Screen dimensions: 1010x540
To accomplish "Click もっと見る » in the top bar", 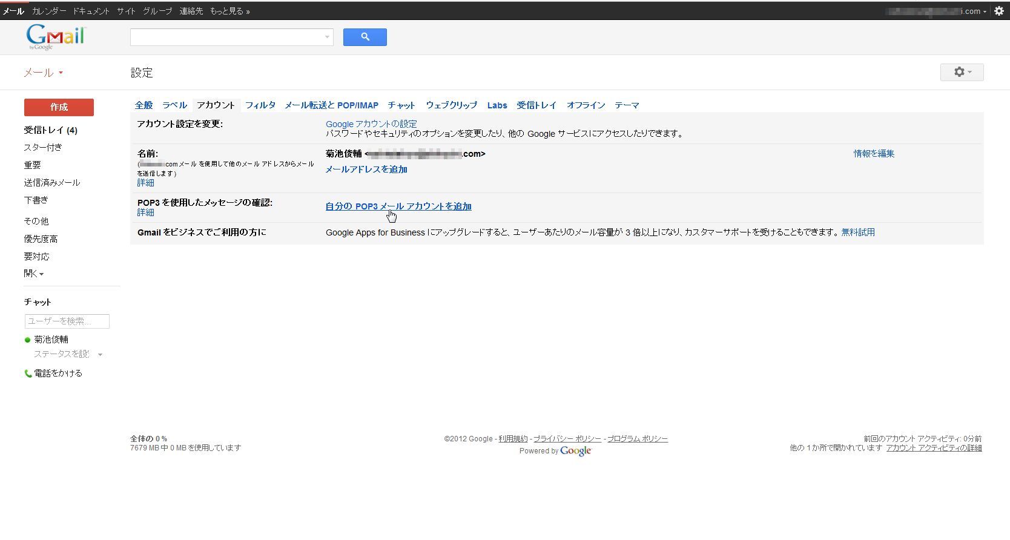I will 229,11.
